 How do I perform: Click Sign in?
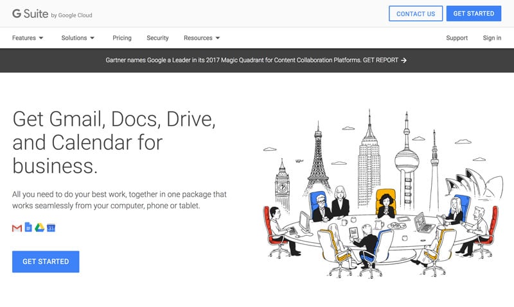492,38
